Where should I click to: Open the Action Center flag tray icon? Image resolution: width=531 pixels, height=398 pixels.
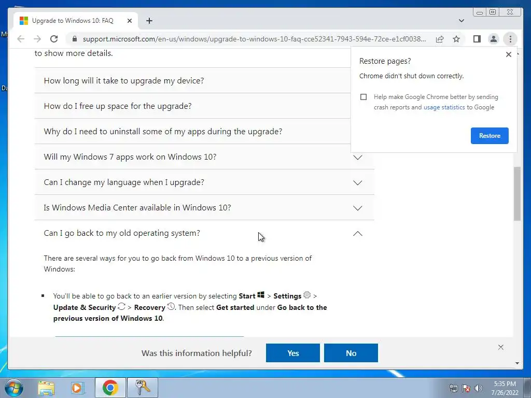pyautogui.click(x=466, y=388)
